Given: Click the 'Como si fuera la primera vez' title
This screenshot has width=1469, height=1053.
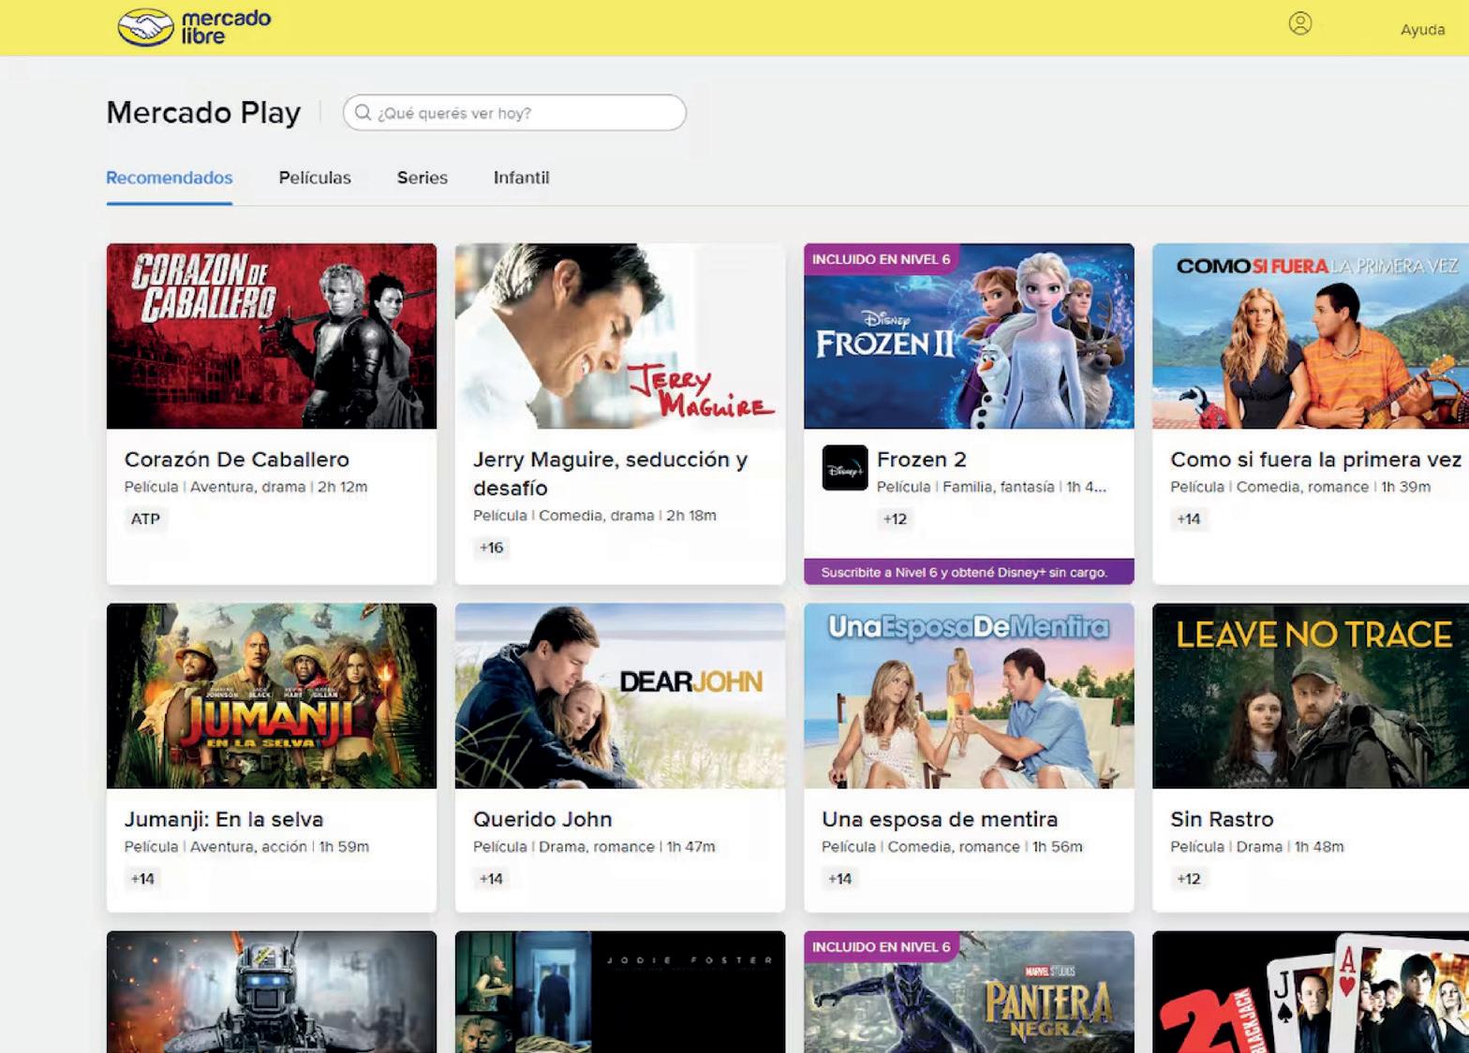Looking at the screenshot, I should point(1315,460).
